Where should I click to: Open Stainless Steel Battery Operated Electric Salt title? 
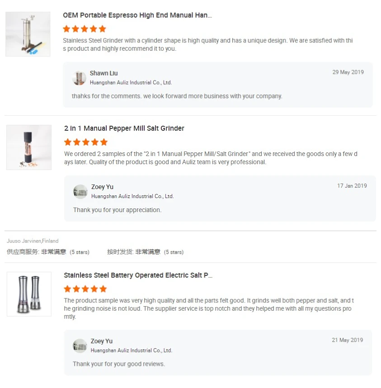(x=138, y=275)
